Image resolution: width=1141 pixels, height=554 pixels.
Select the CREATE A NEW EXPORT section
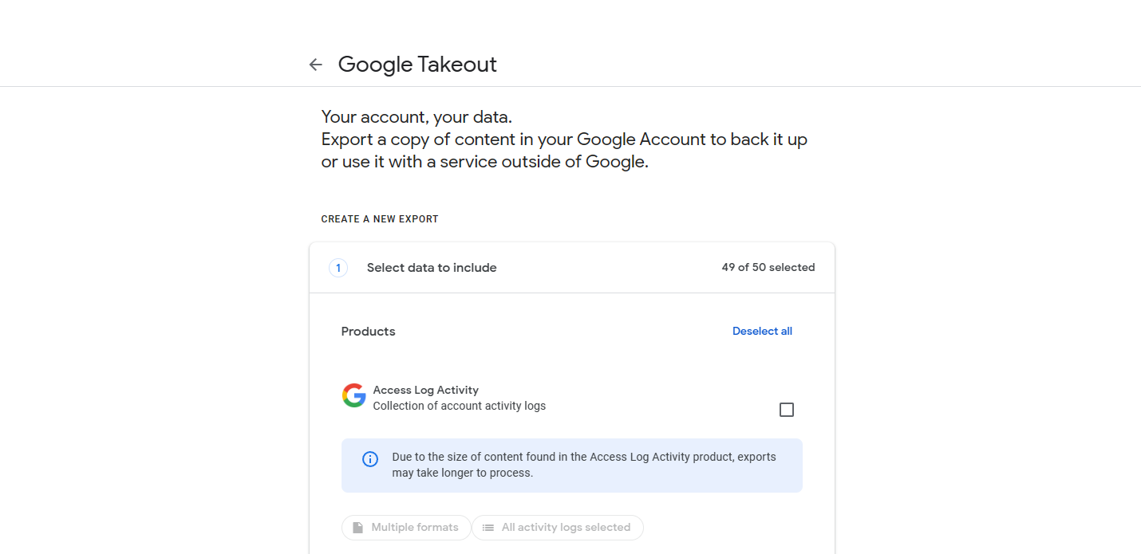coord(380,218)
